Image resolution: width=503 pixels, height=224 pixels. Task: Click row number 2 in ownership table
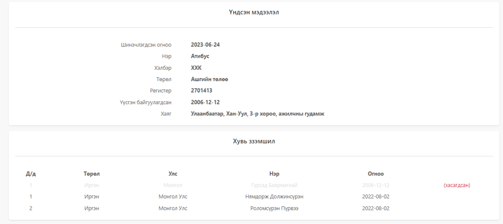tap(31, 209)
